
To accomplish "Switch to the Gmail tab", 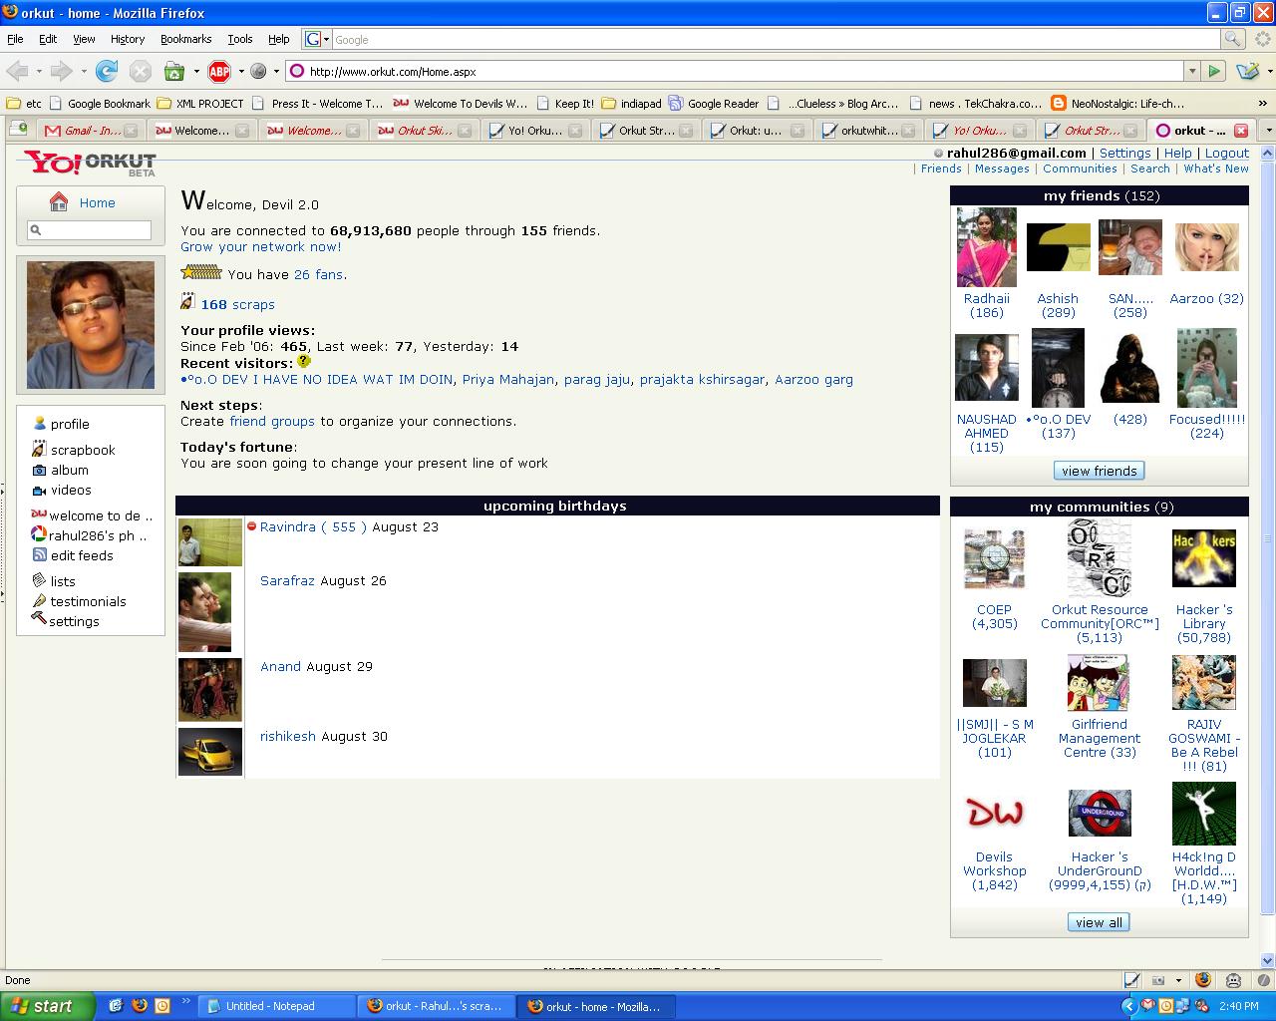I will tap(89, 131).
